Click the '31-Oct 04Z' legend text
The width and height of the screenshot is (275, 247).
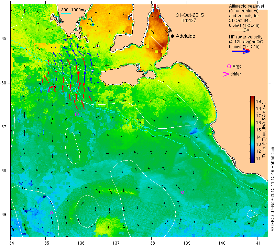pyautogui.click(x=240, y=21)
